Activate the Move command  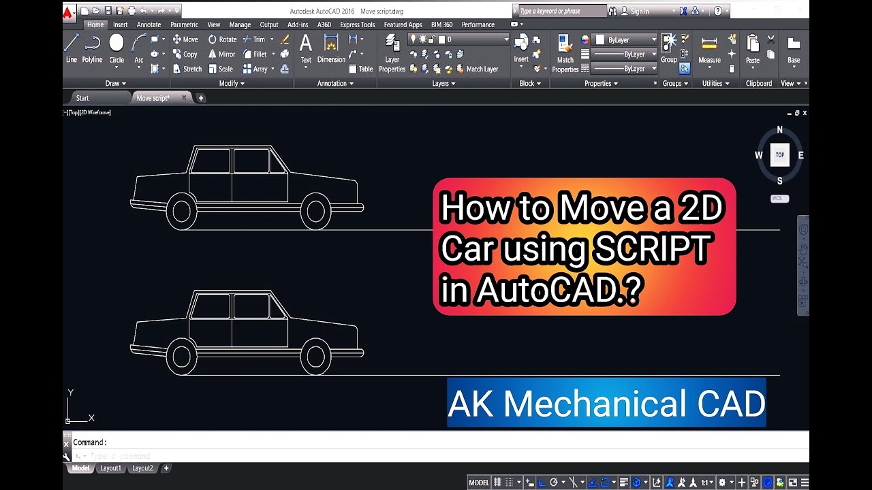pos(185,39)
